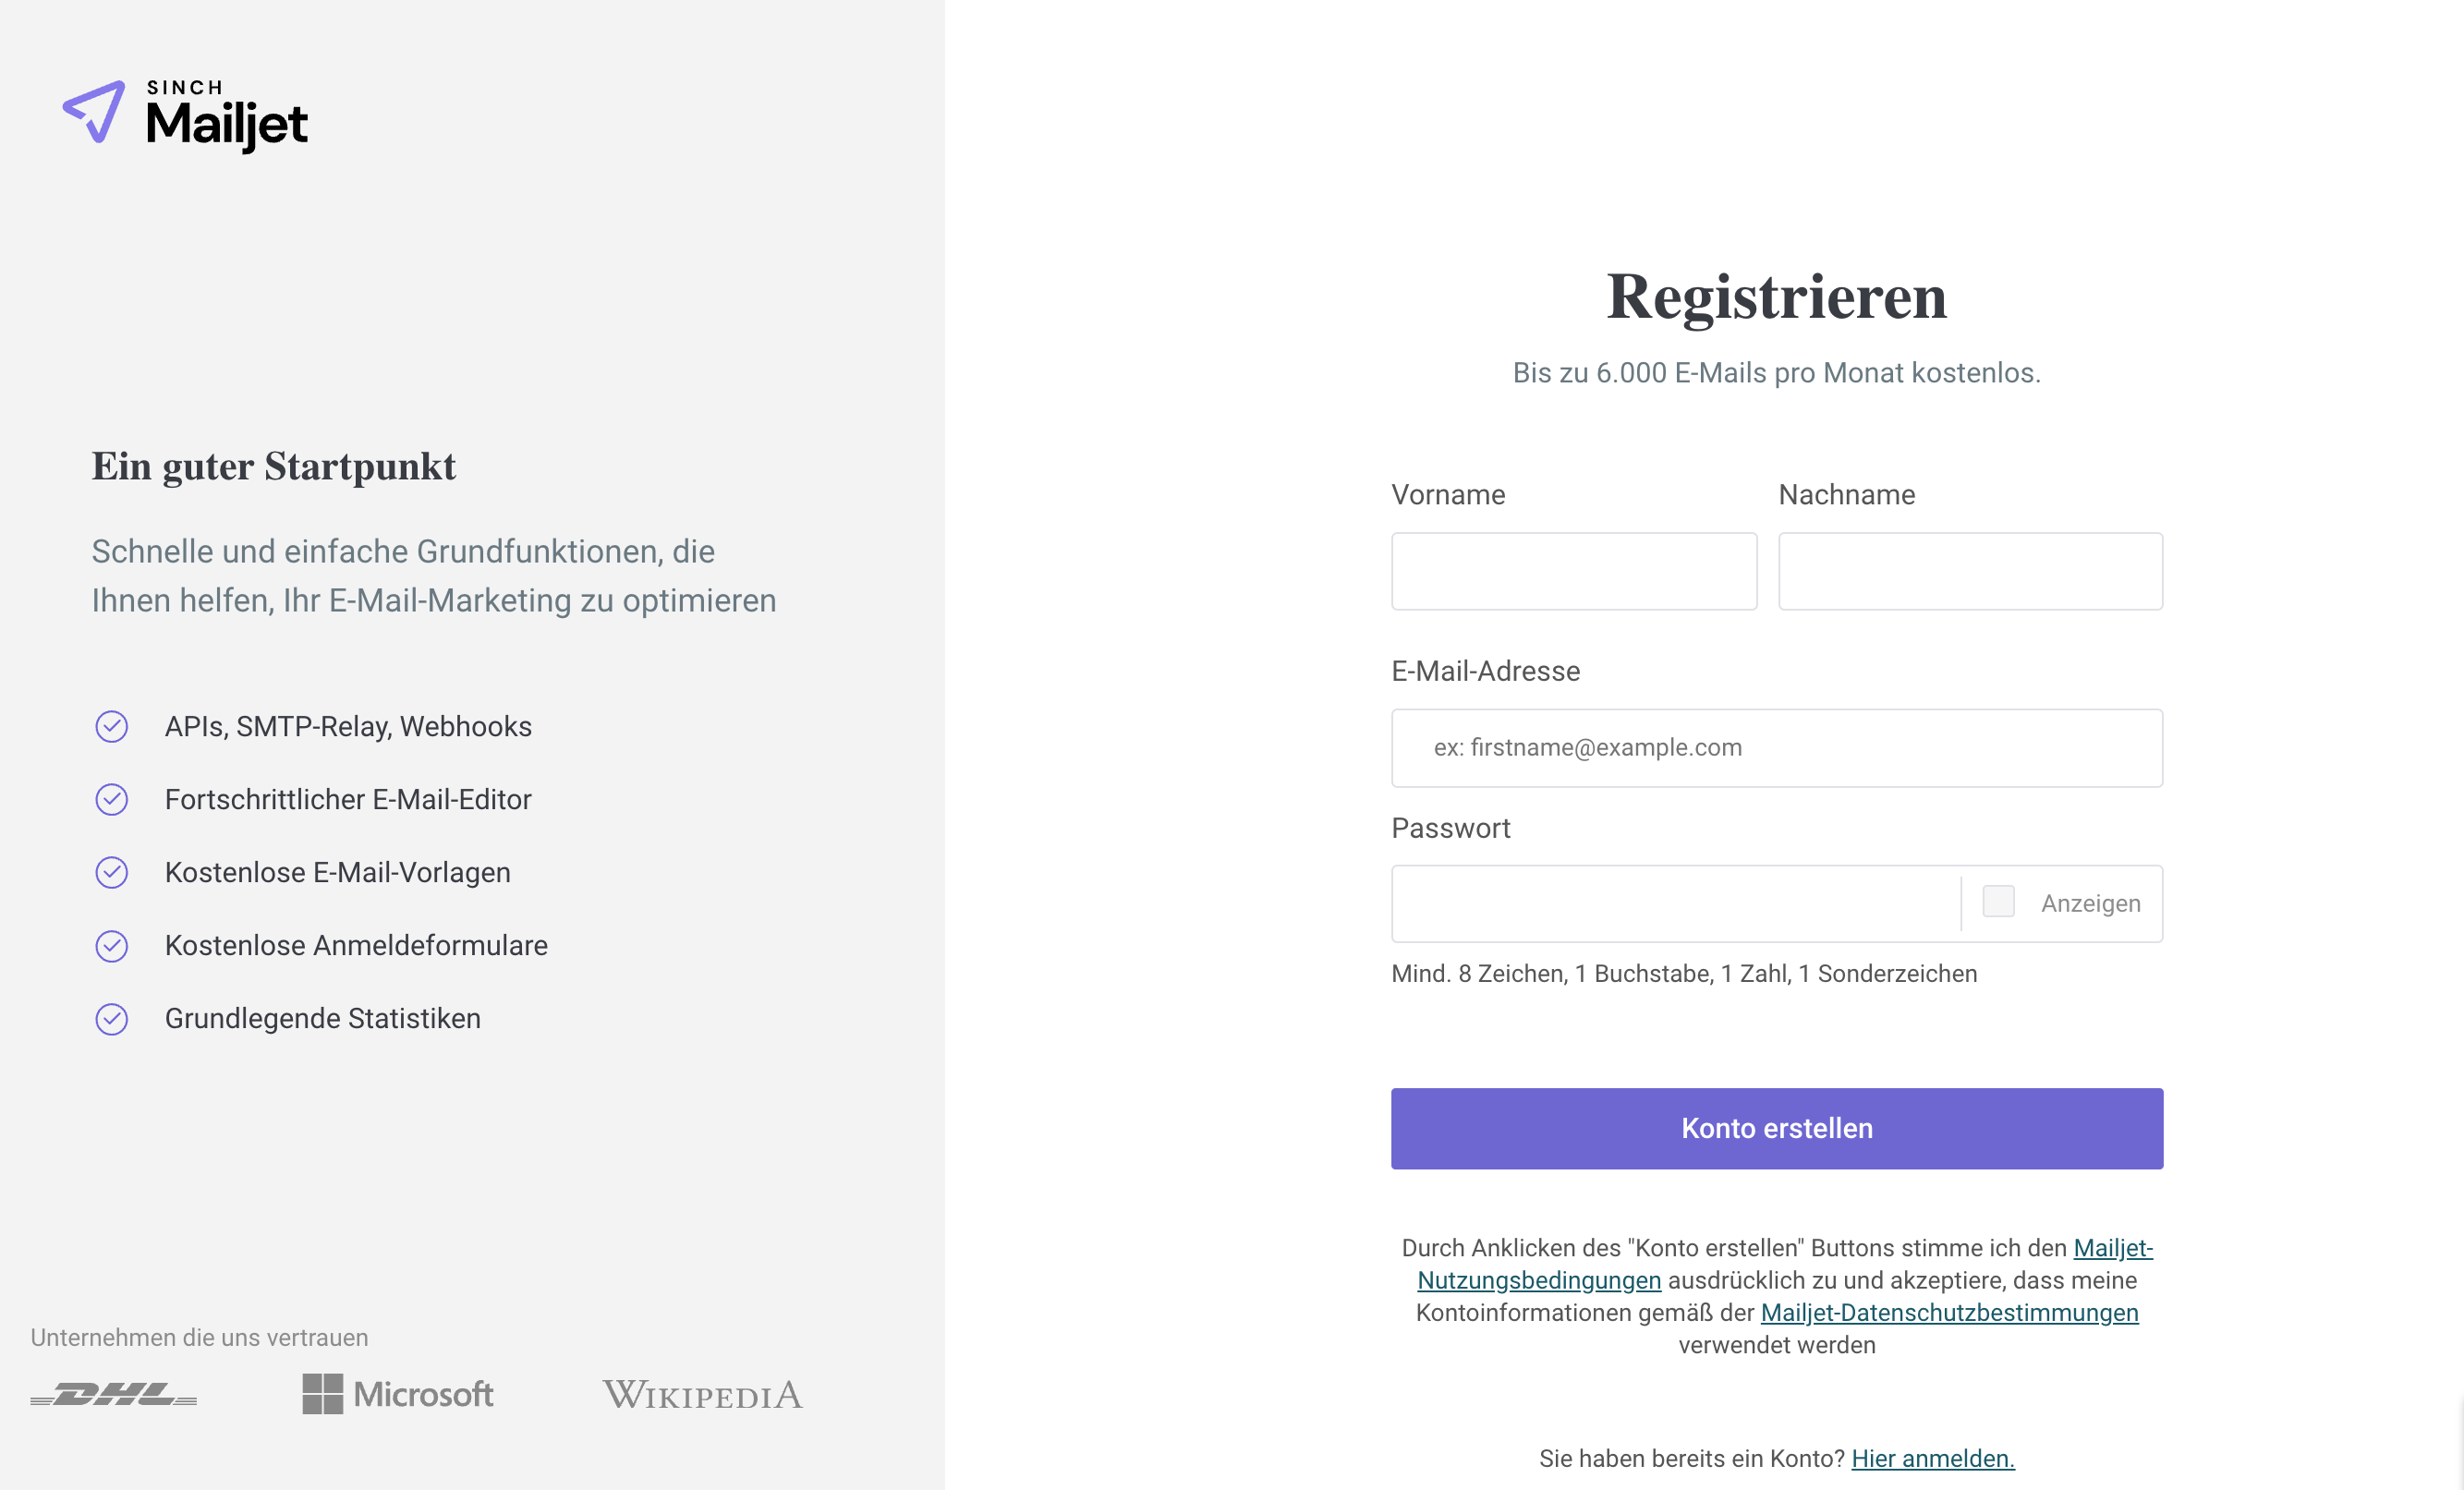2464x1490 pixels.
Task: Click into the Passwort field
Action: click(x=1675, y=904)
